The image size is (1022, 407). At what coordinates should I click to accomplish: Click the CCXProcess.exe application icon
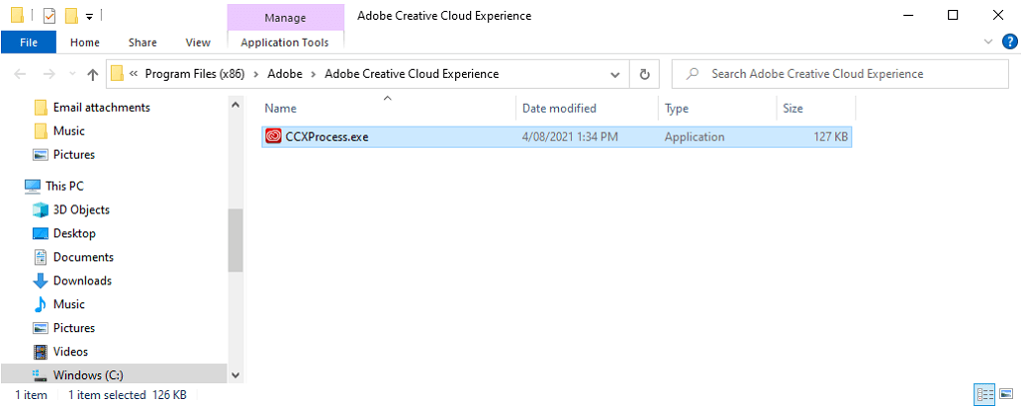click(x=273, y=138)
